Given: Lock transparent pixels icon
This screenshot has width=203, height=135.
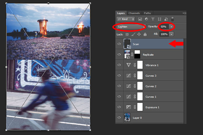Looking at the screenshot, I should point(127,34).
